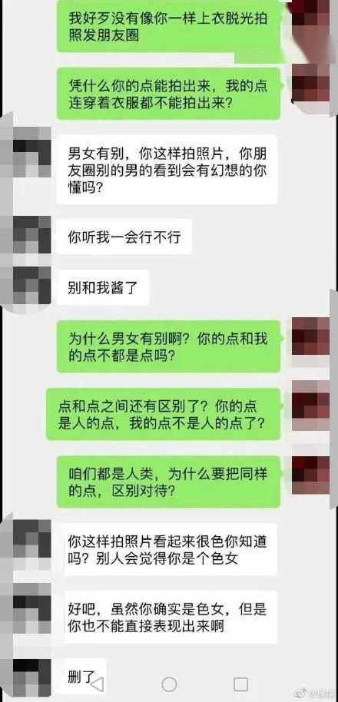Select the white bubble '男女有别，你这样拍照片'
This screenshot has height=702, width=338.
167,169
